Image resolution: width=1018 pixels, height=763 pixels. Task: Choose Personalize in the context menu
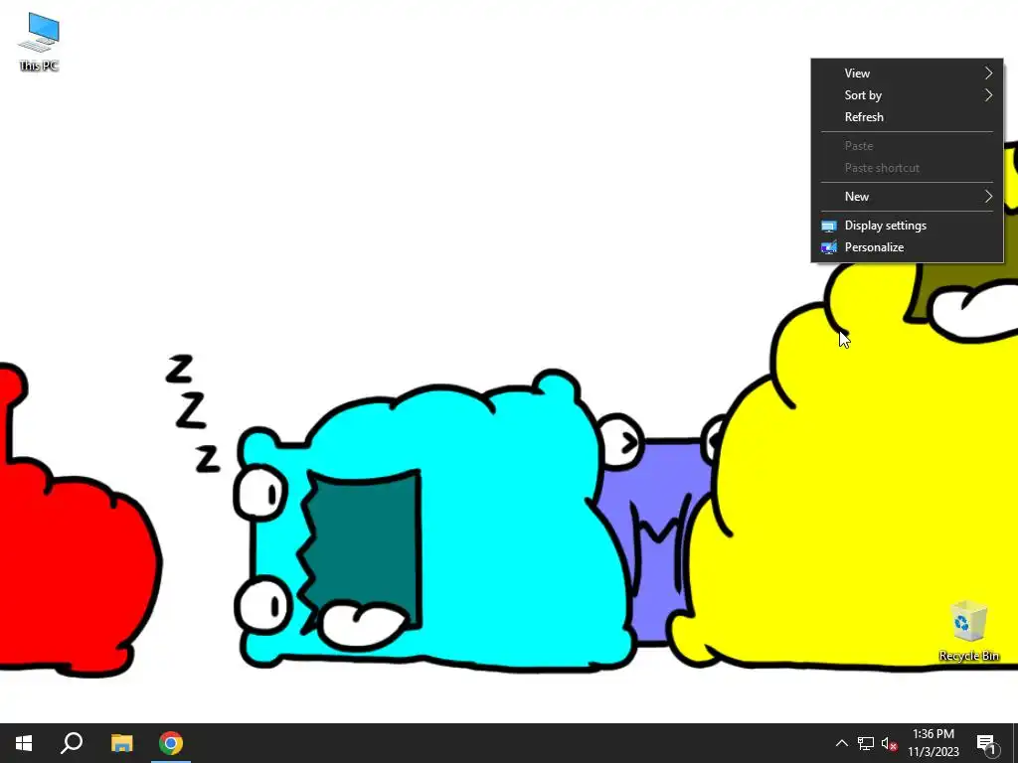907,247
